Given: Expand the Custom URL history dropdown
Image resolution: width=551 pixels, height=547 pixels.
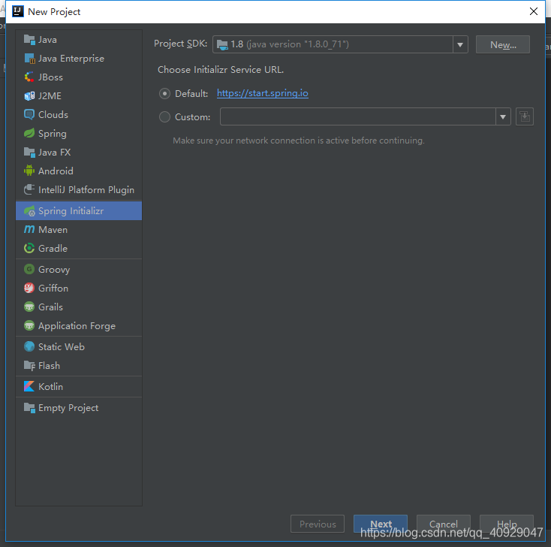Looking at the screenshot, I should (x=503, y=116).
